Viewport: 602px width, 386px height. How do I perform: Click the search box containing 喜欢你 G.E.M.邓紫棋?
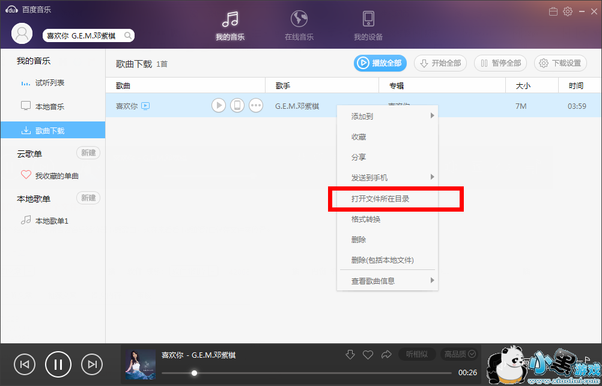point(88,35)
